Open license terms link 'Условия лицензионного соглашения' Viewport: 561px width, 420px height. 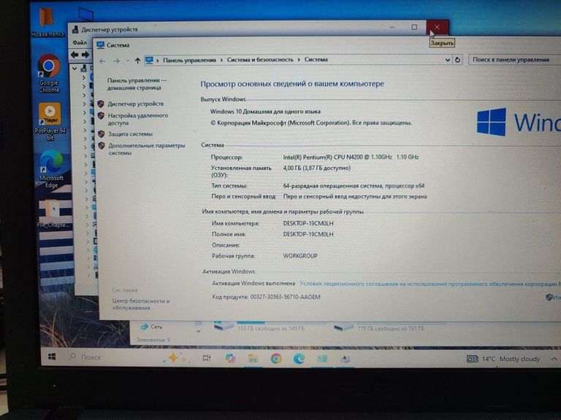[x=430, y=284]
